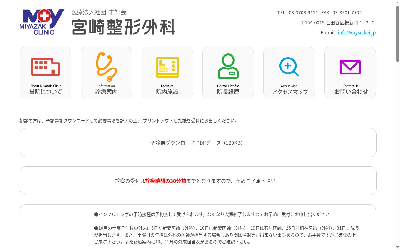This screenshot has height=250, width=400.
Task: Open the 診療案内 menu label
Action: 106,92
